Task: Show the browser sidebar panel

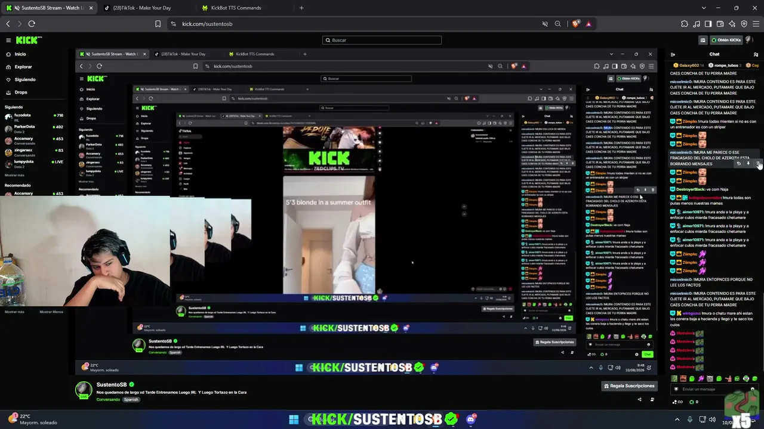Action: click(708, 24)
